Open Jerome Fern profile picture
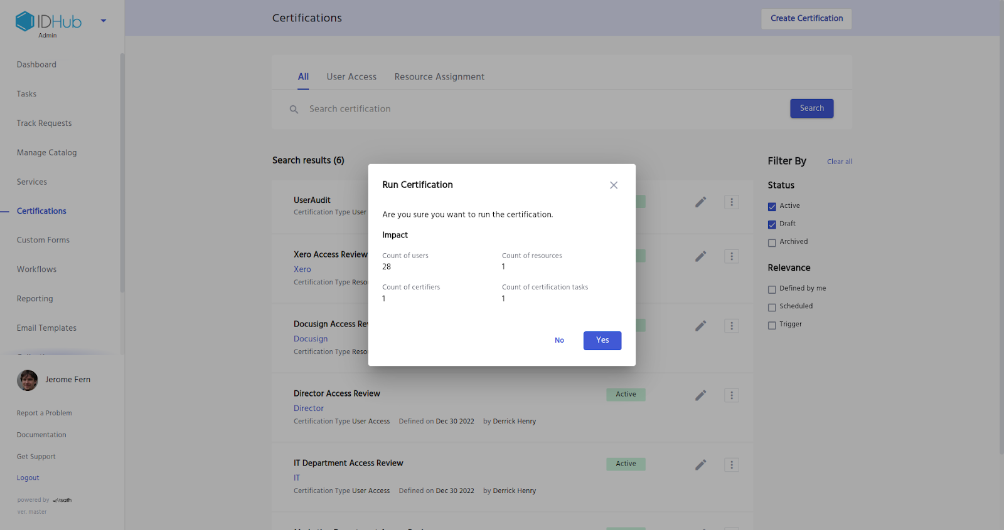Screen dimensions: 1004x530 [x=27, y=380]
